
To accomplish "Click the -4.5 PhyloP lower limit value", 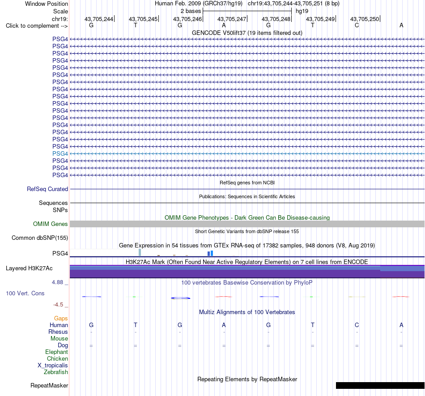I will (58, 305).
